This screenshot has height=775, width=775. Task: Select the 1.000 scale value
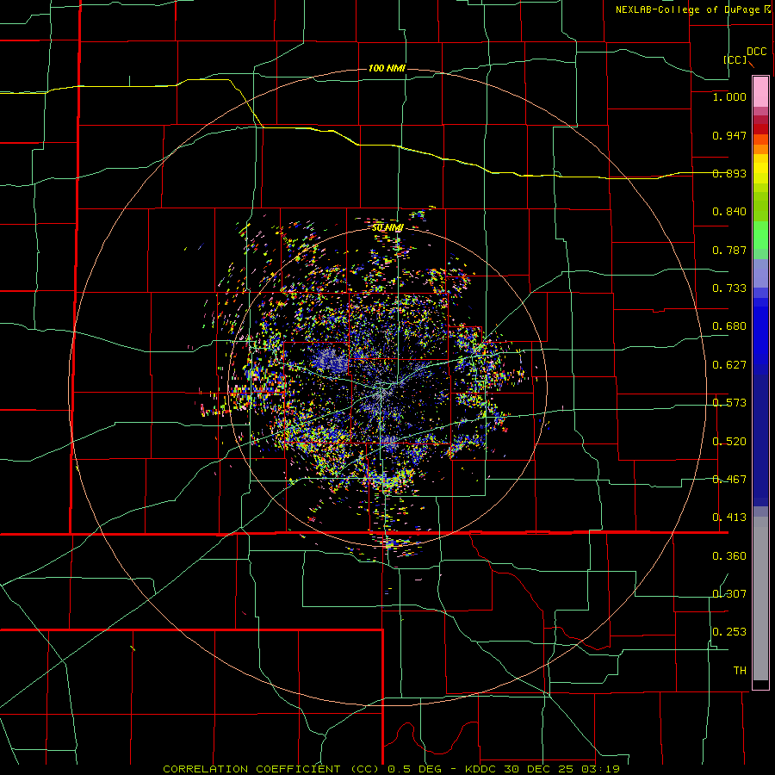pos(729,96)
